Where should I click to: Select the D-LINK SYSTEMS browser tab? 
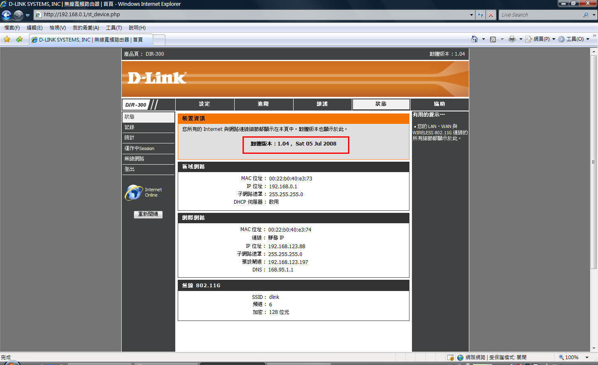tap(91, 40)
